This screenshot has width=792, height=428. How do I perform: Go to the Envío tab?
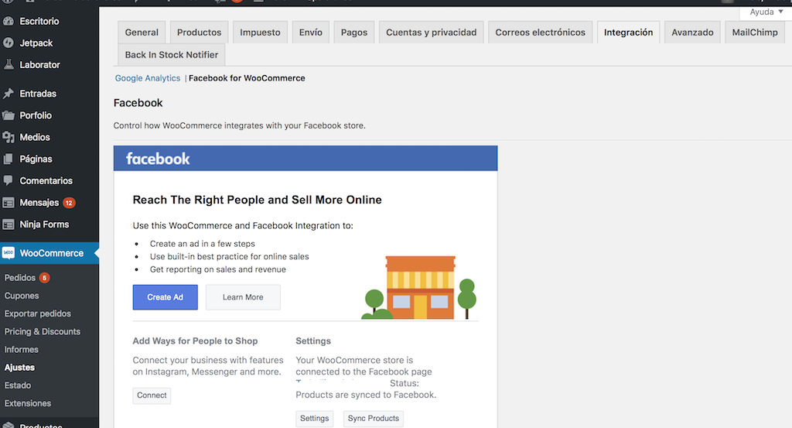311,33
